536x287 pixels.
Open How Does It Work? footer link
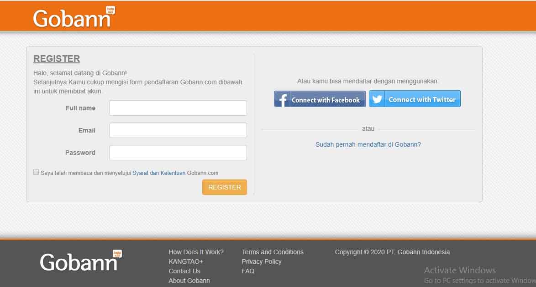coord(196,252)
